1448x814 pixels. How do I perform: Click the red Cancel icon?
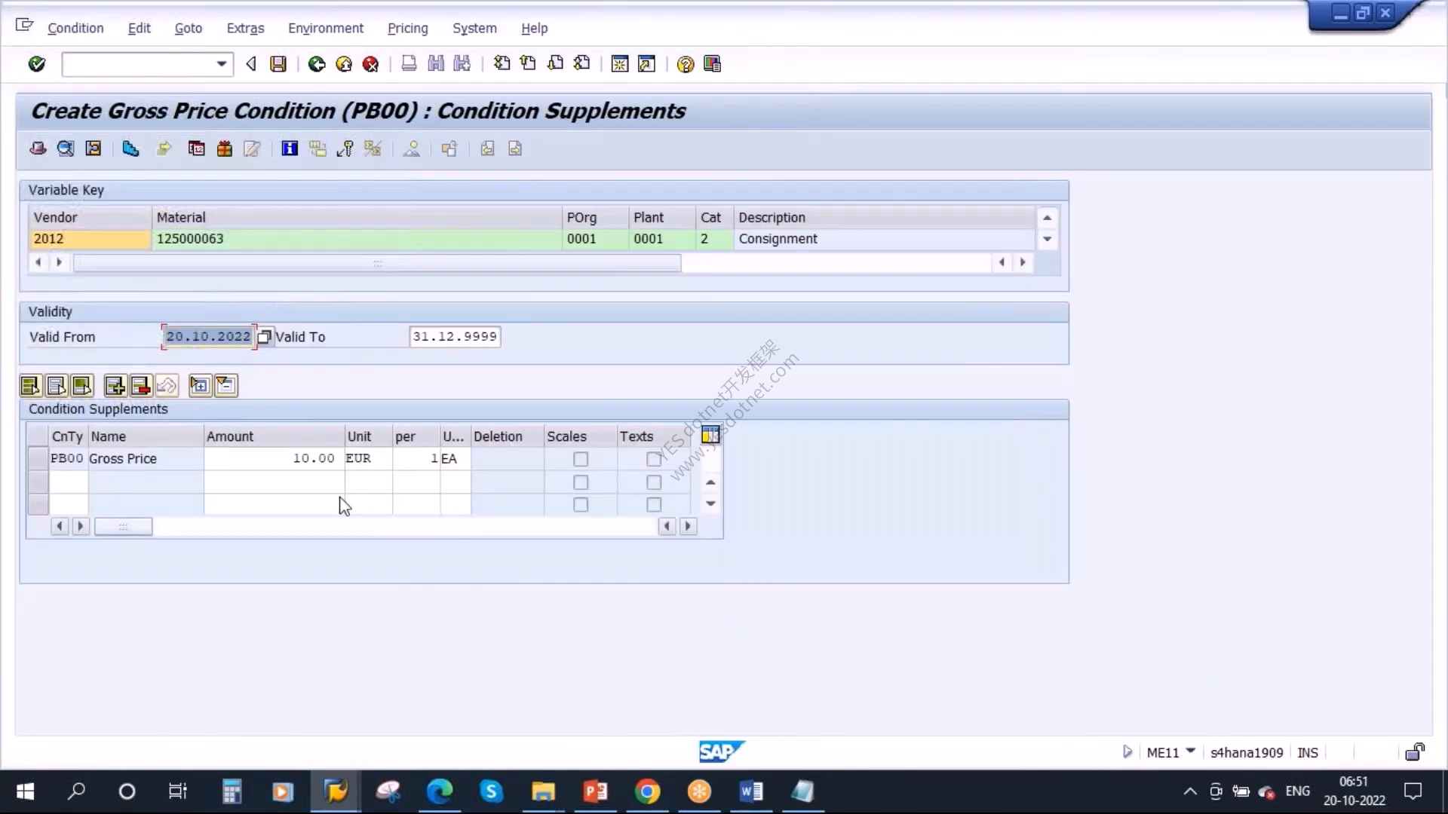(370, 64)
